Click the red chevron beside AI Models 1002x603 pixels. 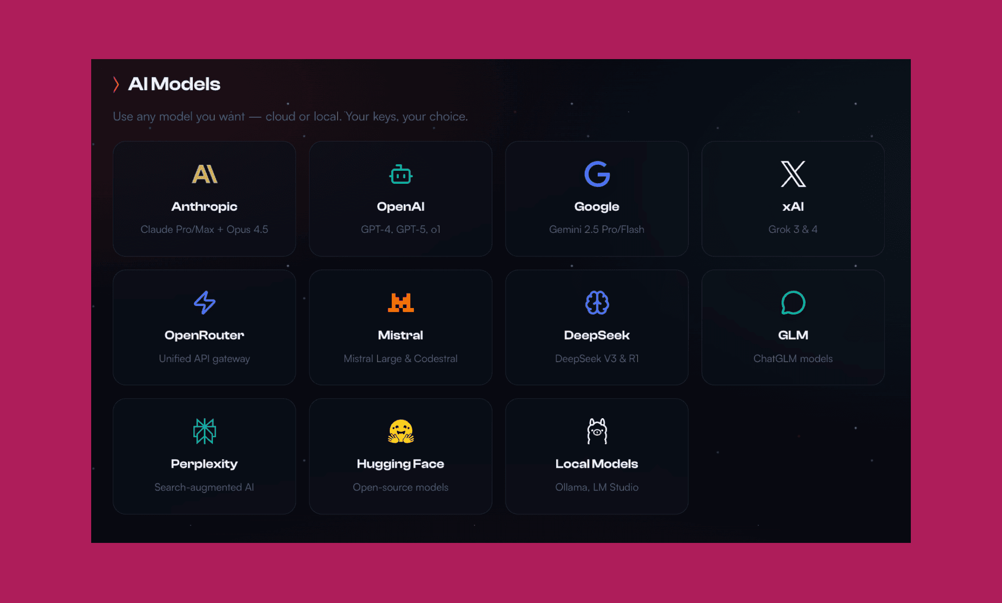116,84
